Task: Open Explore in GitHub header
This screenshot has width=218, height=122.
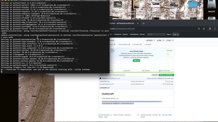Action: pyautogui.click(x=125, y=34)
